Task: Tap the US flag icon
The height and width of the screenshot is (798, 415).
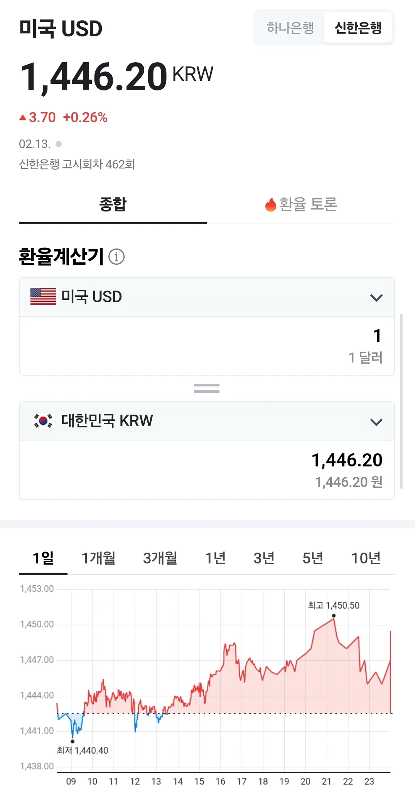Action: tap(43, 296)
